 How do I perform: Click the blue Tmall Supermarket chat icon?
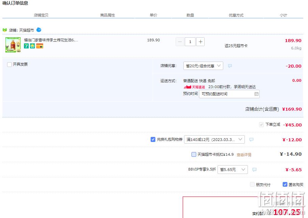(x=39, y=30)
